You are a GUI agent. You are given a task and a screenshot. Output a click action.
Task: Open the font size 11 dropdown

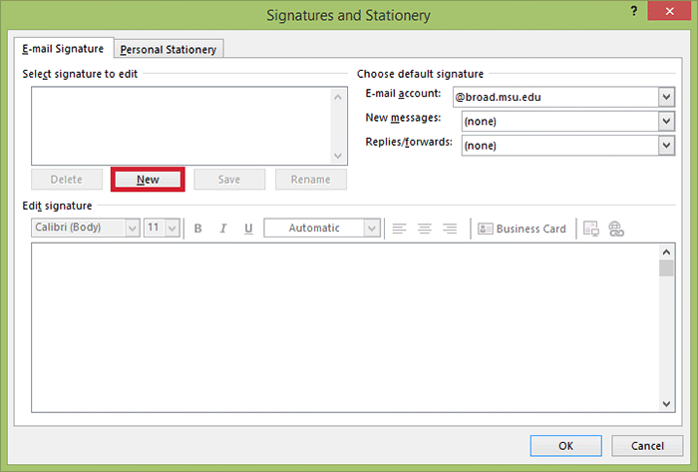173,228
